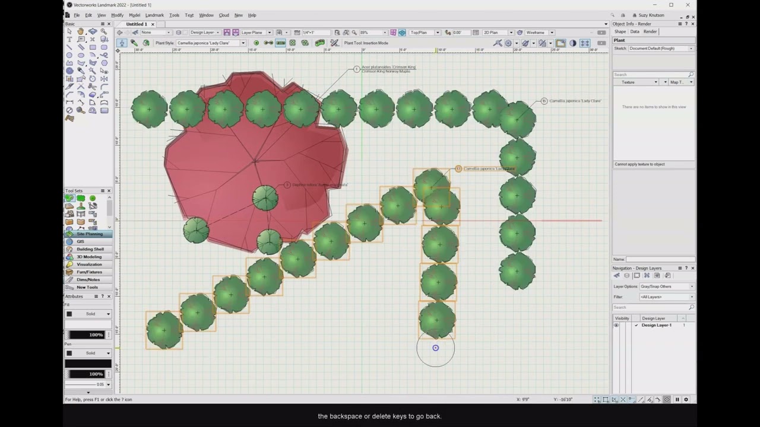Image resolution: width=760 pixels, height=427 pixels.
Task: Toggle snap to intersection
Action: tap(623, 400)
